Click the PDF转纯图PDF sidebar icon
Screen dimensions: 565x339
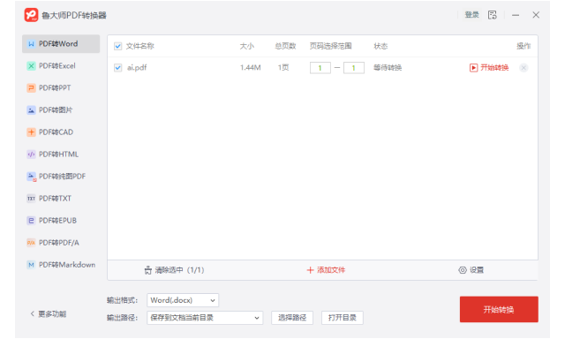coord(32,177)
